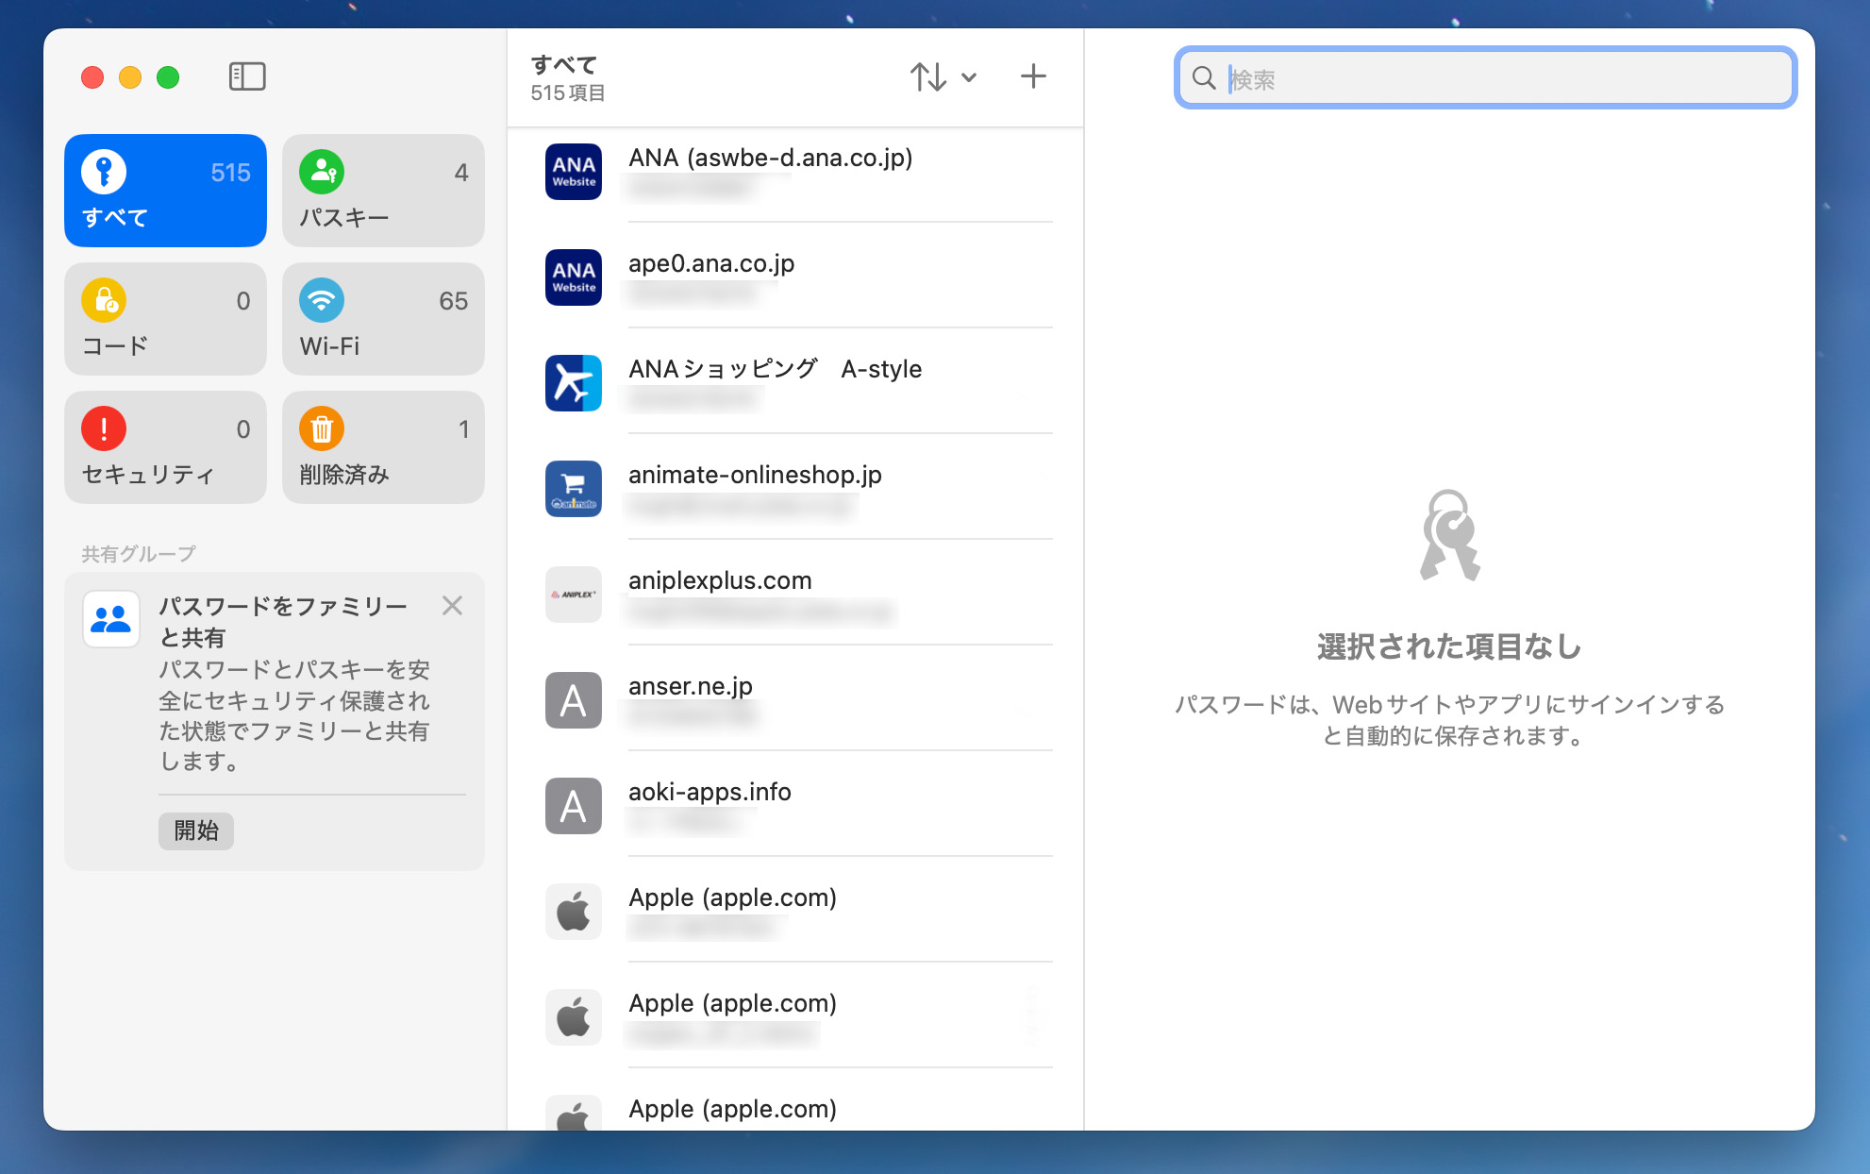Select the Wi-Fi passwords category

pos(383,319)
